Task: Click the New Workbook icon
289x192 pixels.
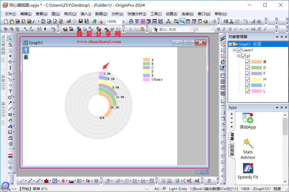Action: pyautogui.click(x=17, y=21)
